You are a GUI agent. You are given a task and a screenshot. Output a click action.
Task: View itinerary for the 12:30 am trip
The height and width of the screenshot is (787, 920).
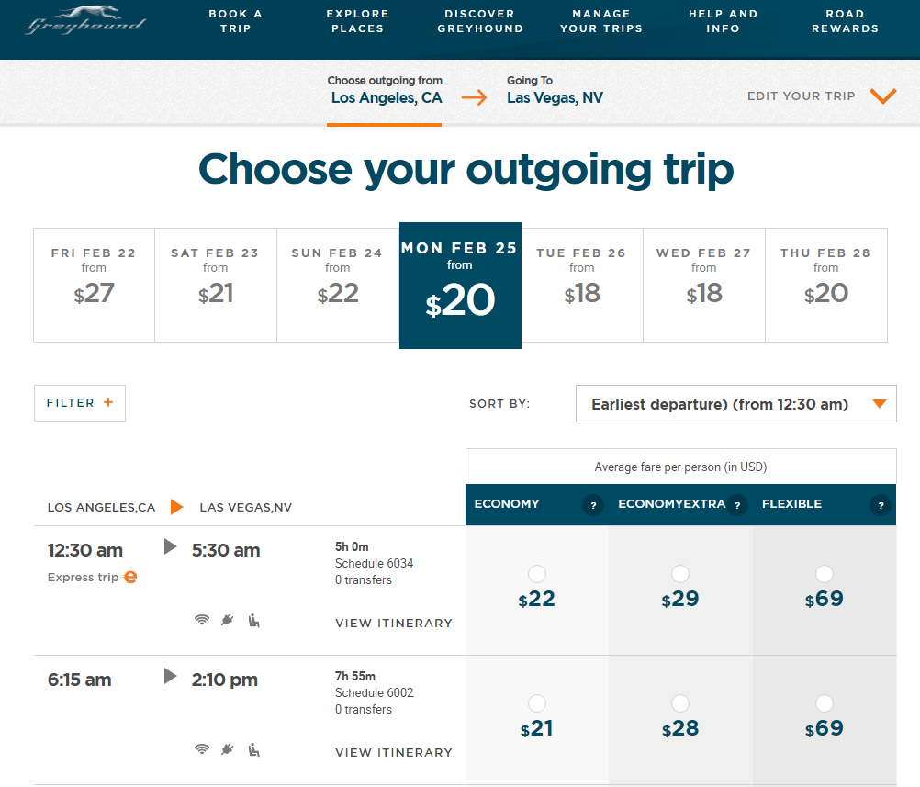(x=394, y=624)
